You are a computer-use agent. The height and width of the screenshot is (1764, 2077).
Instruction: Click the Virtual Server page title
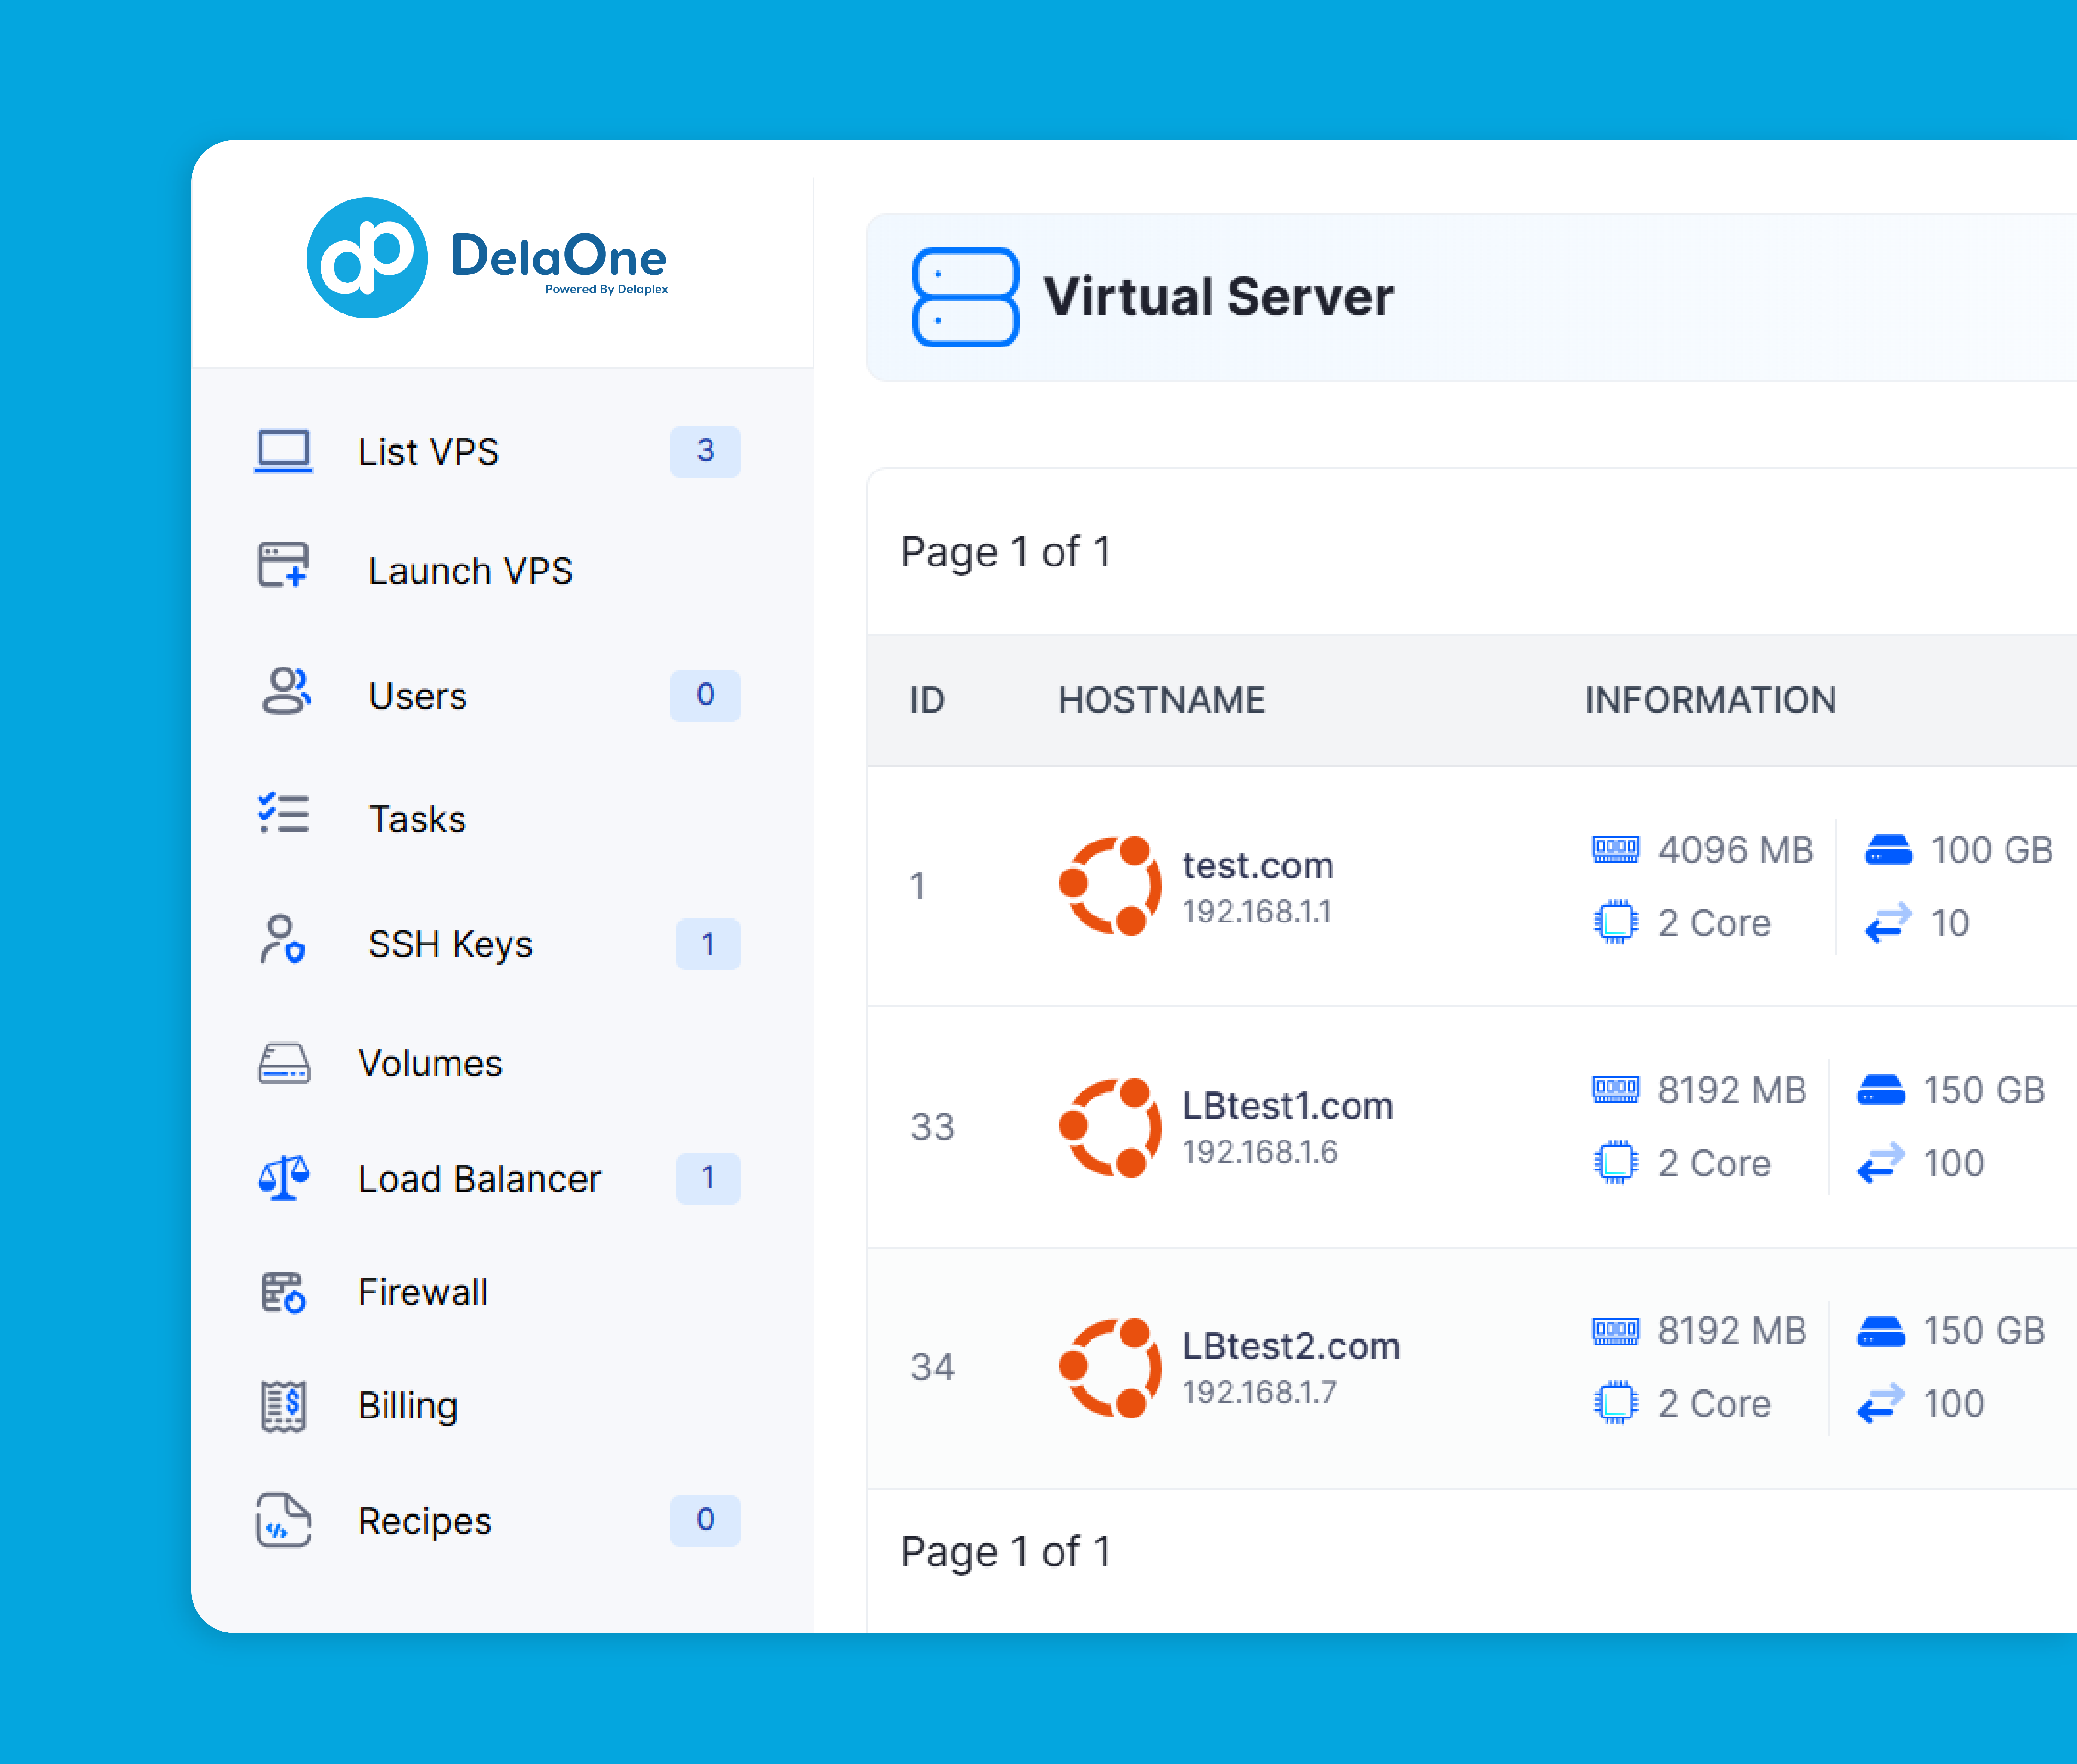pyautogui.click(x=1219, y=297)
